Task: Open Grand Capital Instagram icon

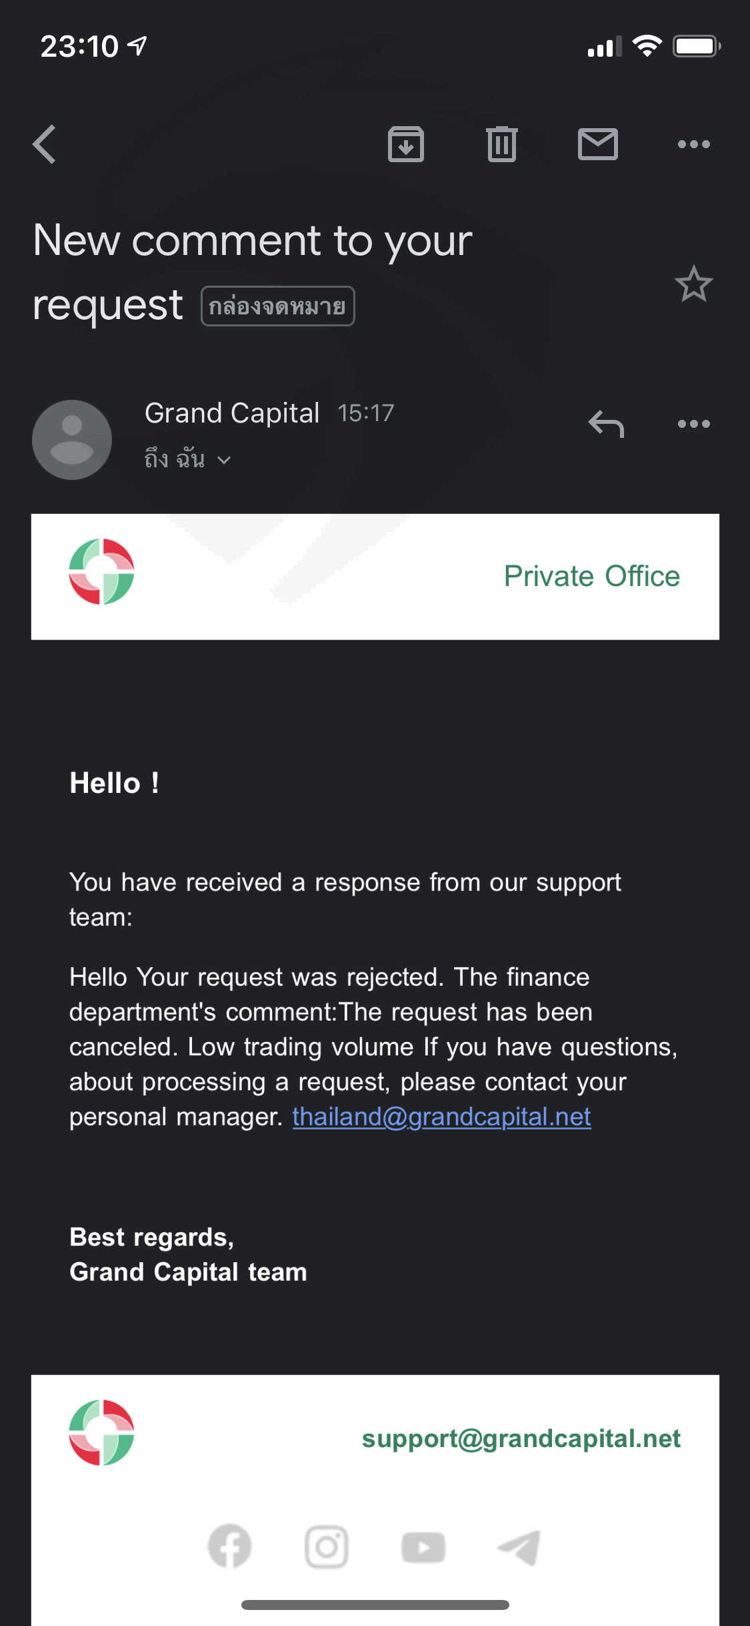Action: pos(326,1546)
